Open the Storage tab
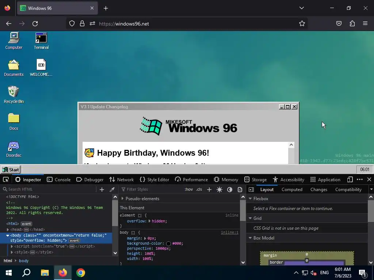Viewport: 374px width, 280px height. [255, 179]
